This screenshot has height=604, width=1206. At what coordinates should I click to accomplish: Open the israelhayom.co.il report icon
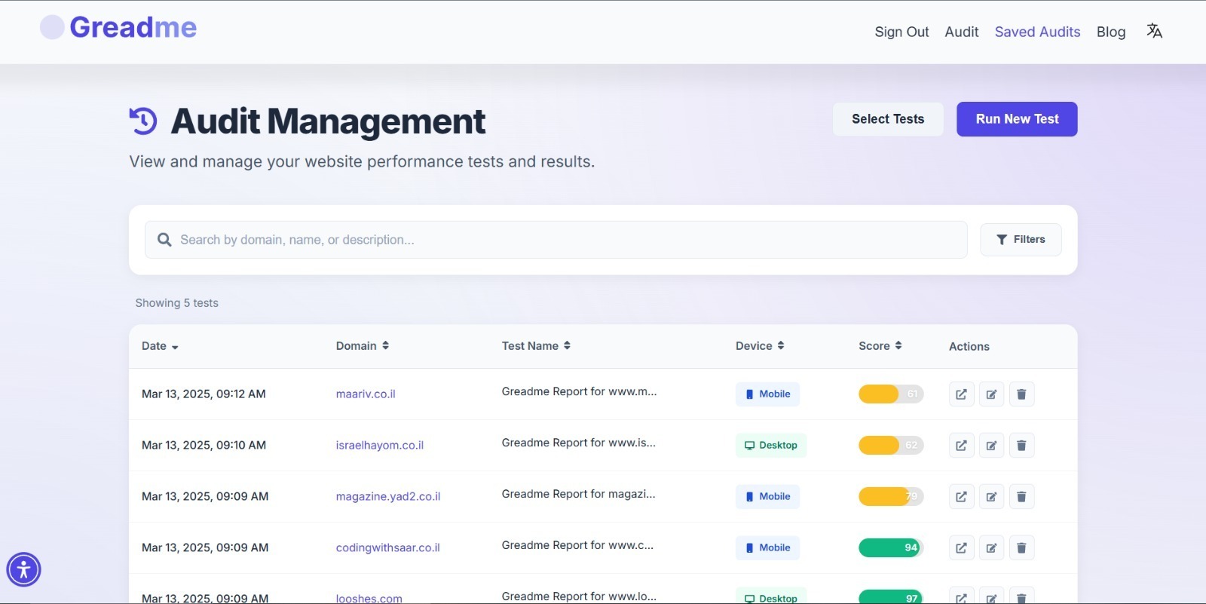pyautogui.click(x=961, y=446)
